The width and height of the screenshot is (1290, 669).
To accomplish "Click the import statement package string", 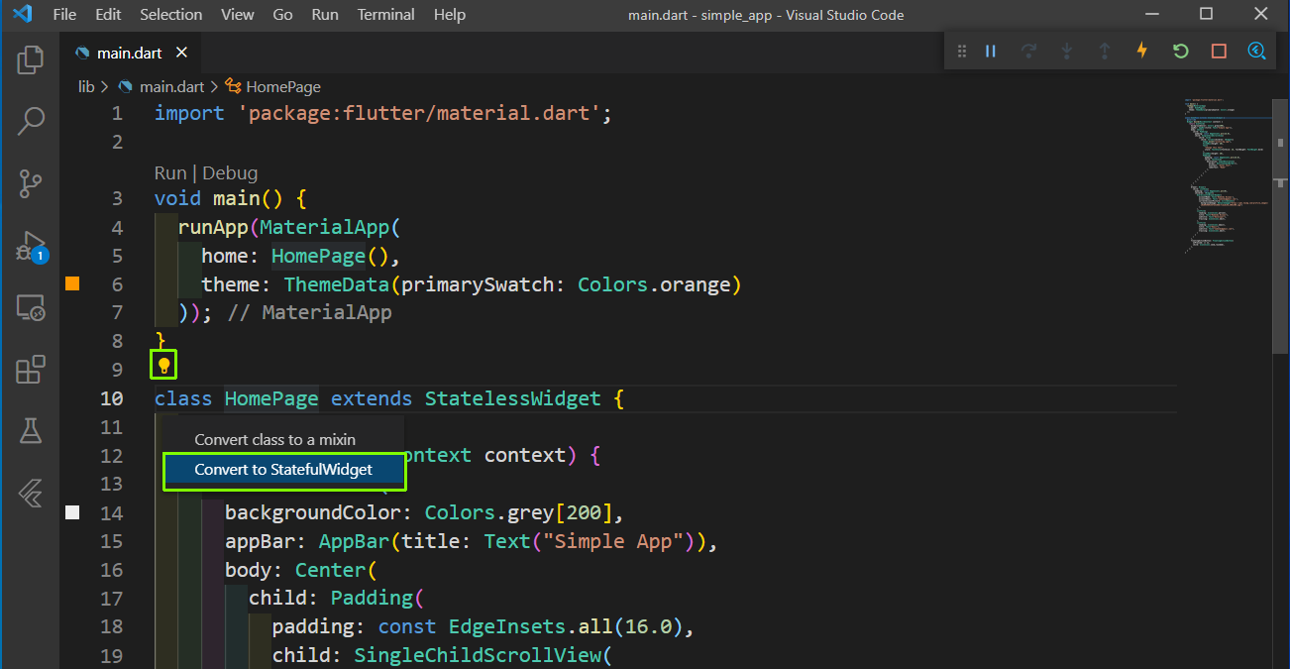I will 419,113.
